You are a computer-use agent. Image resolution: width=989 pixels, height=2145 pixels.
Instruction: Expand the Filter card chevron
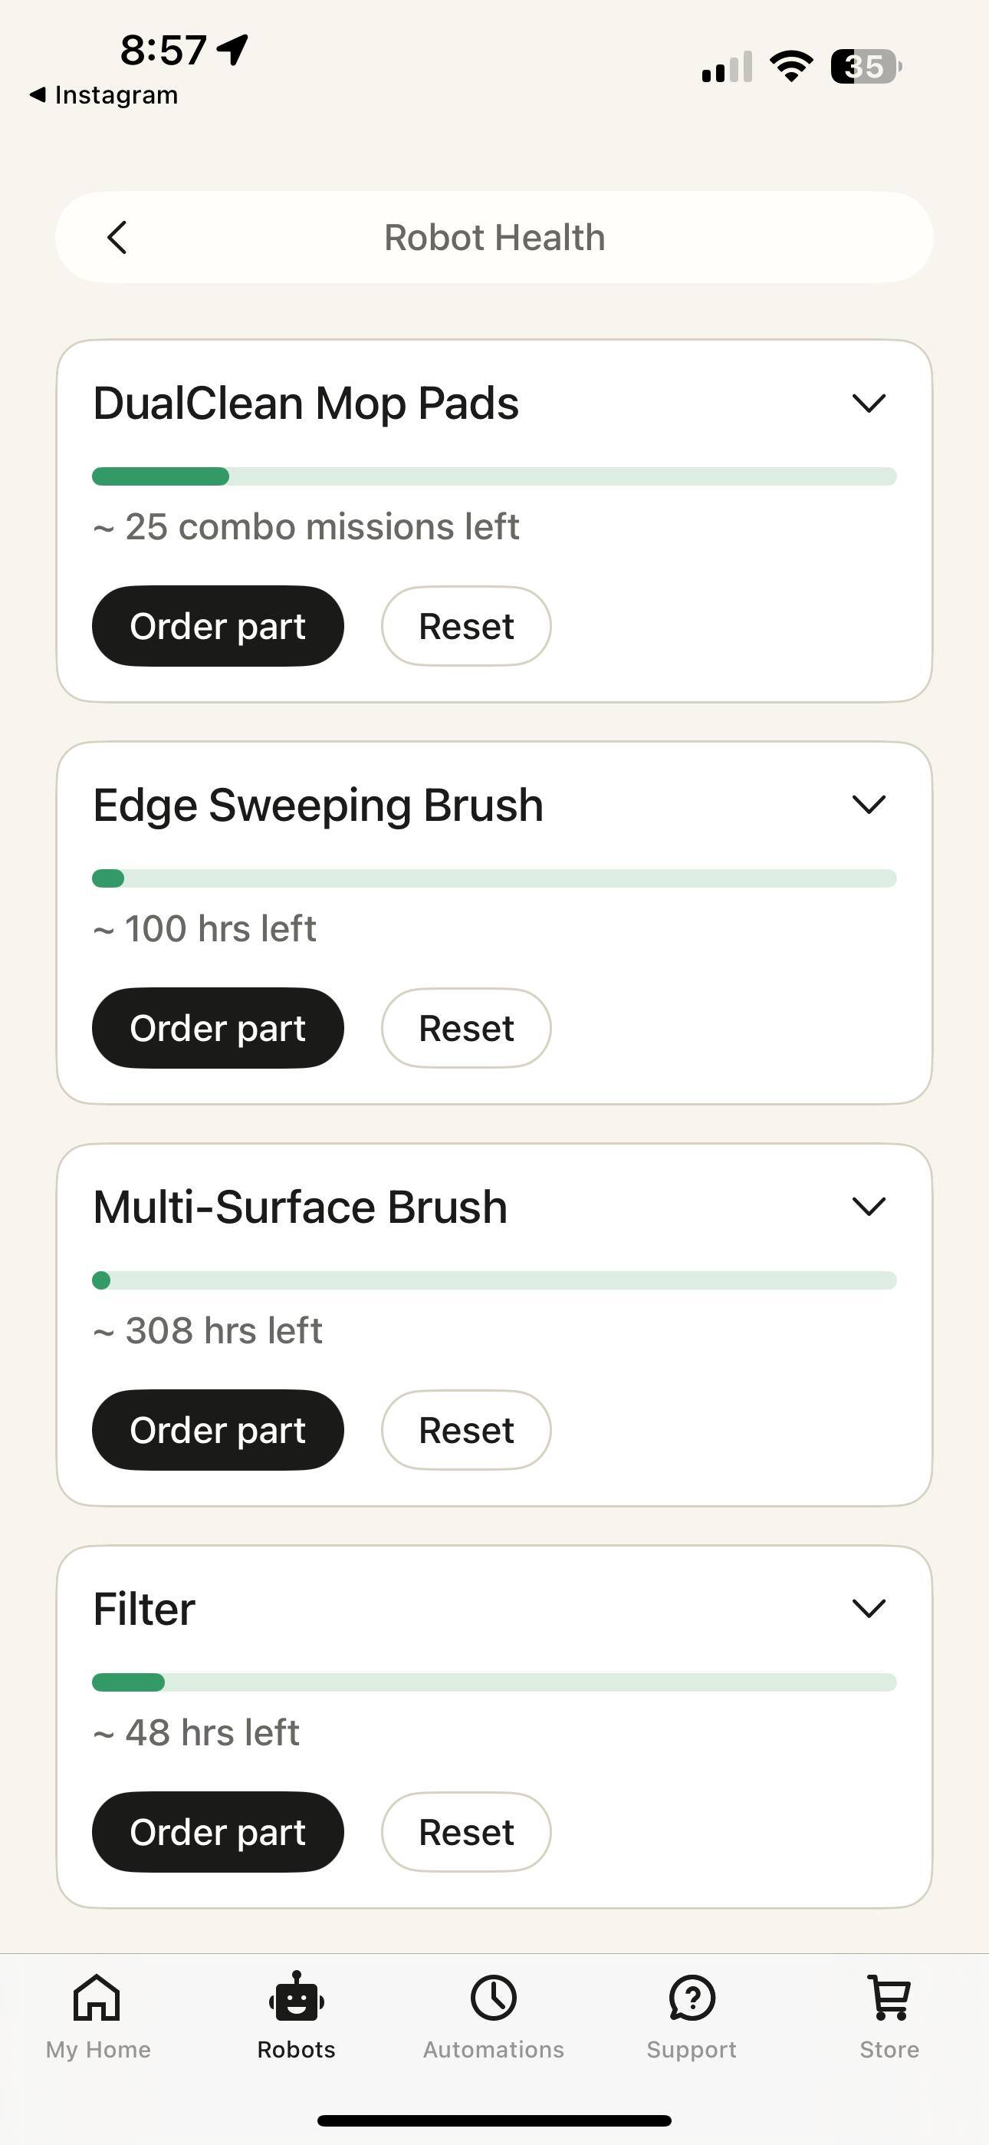click(869, 1608)
